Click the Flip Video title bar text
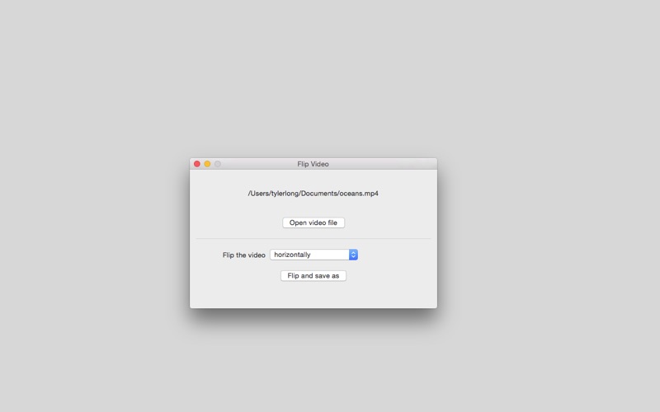 [313, 164]
